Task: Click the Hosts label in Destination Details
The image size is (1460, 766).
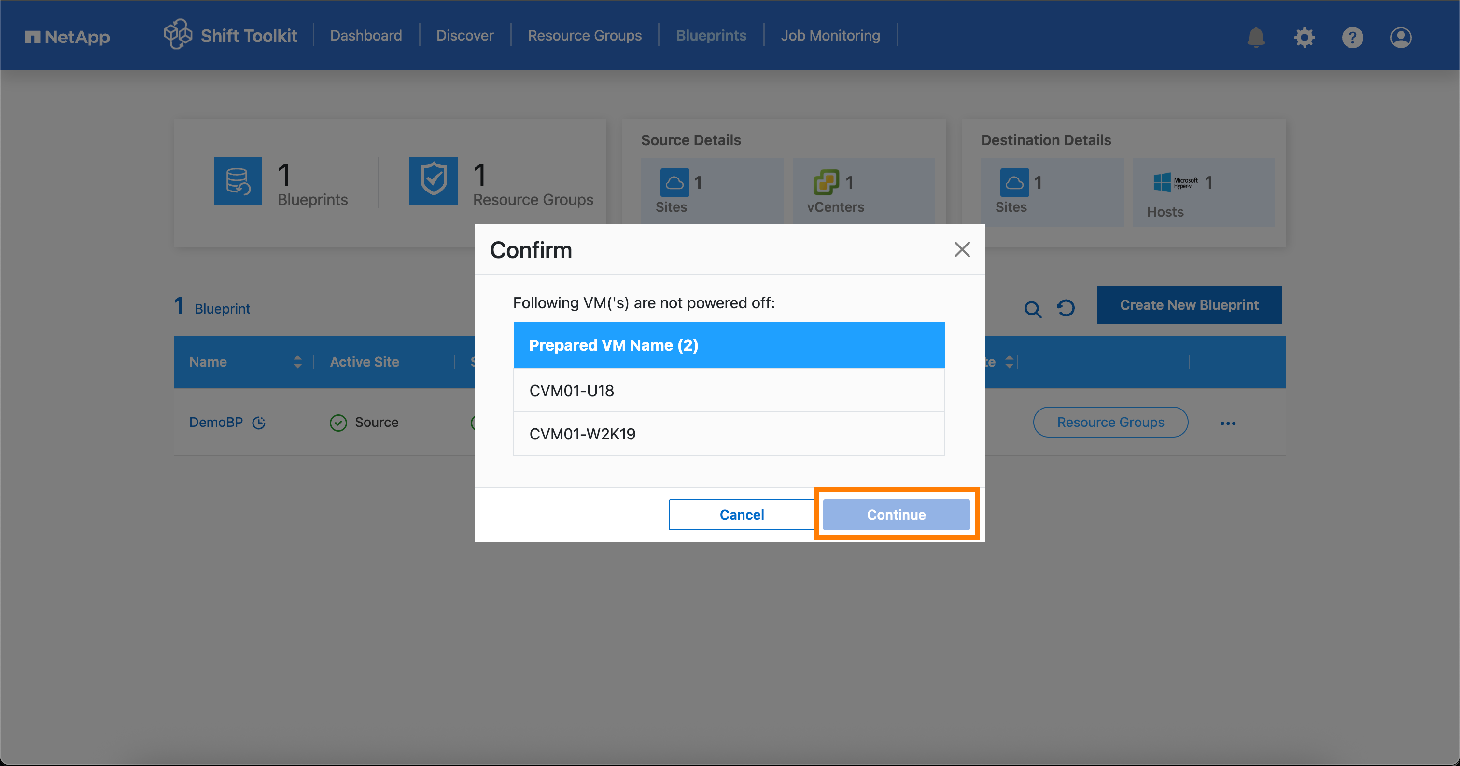Action: 1165,212
